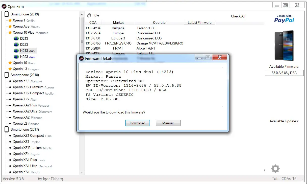
Task: Sort by the Latest Firmware column header
Action: 199,22
